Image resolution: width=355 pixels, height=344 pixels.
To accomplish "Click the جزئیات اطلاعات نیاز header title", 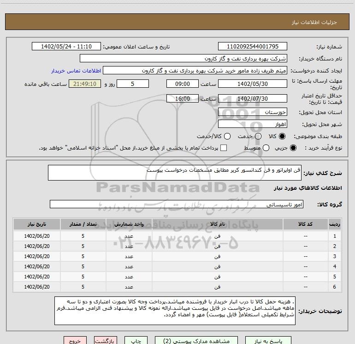I will coord(314,22).
